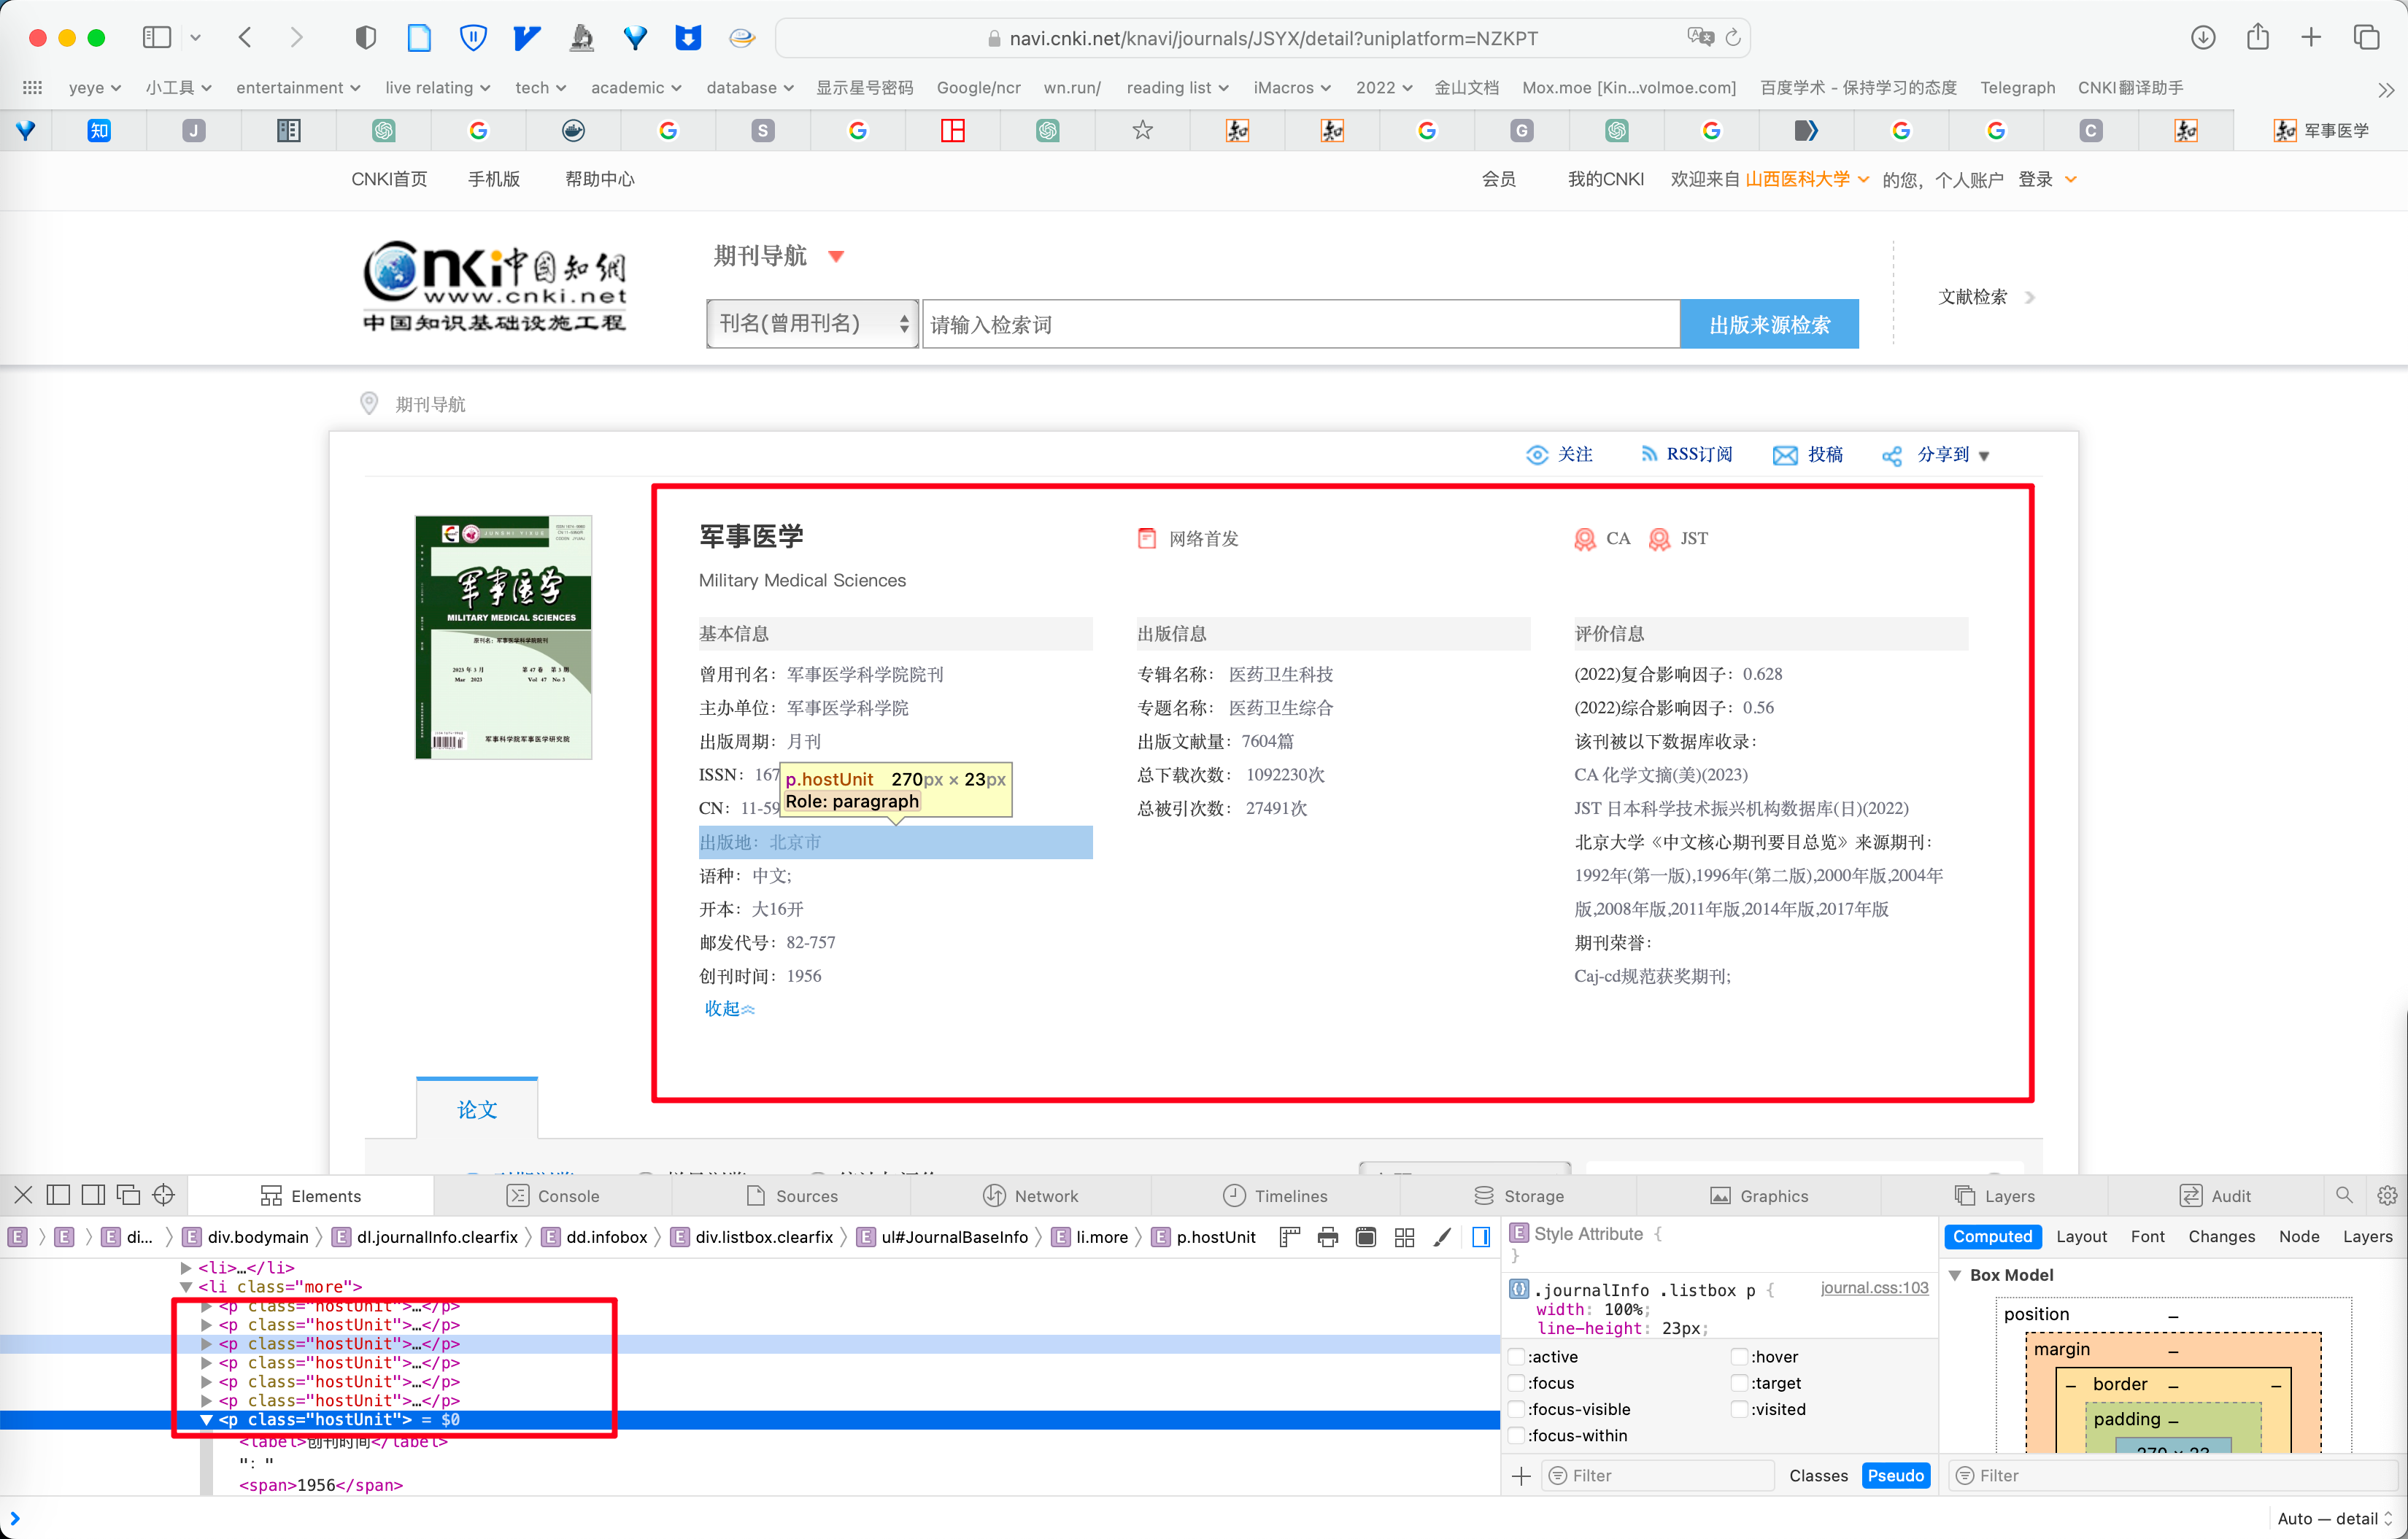Click Safari's share icon in toolbar
The image size is (2408, 1539).
2257,38
